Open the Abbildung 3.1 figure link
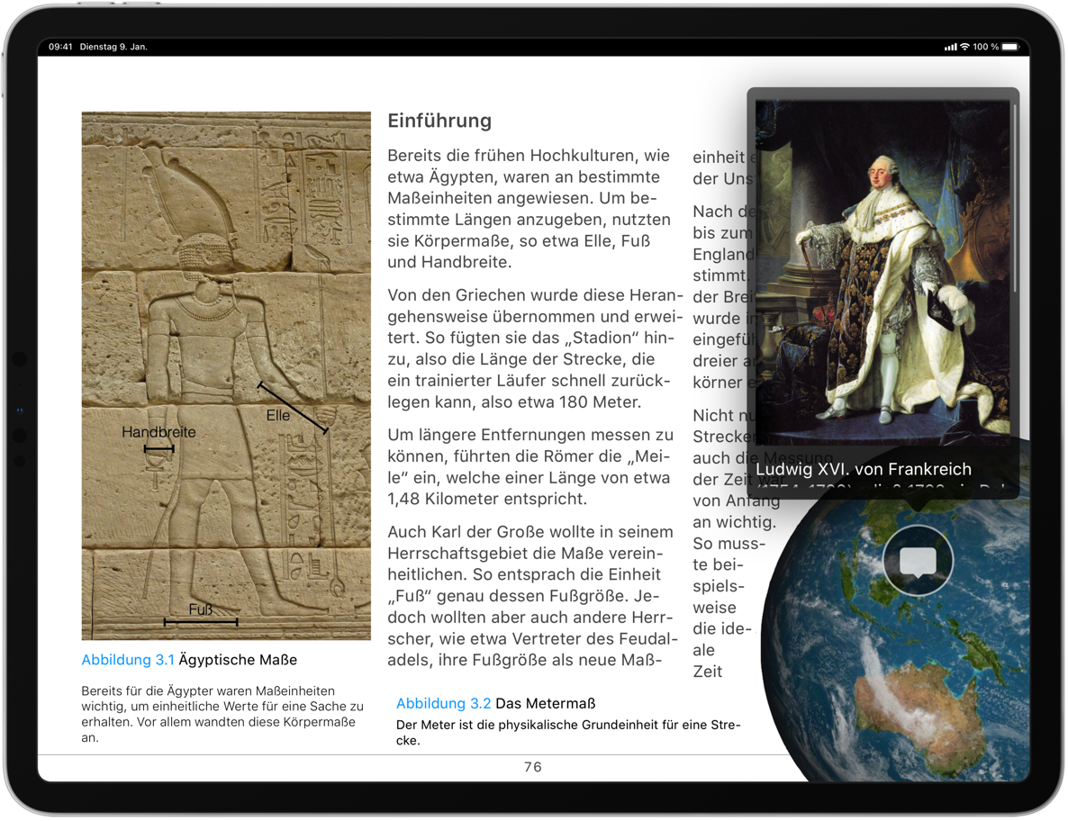 point(127,660)
